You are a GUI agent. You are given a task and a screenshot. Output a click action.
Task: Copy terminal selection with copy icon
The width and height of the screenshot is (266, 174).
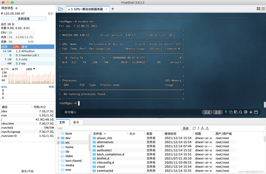[x=231, y=112]
